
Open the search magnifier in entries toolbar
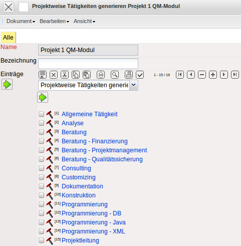click(115, 75)
